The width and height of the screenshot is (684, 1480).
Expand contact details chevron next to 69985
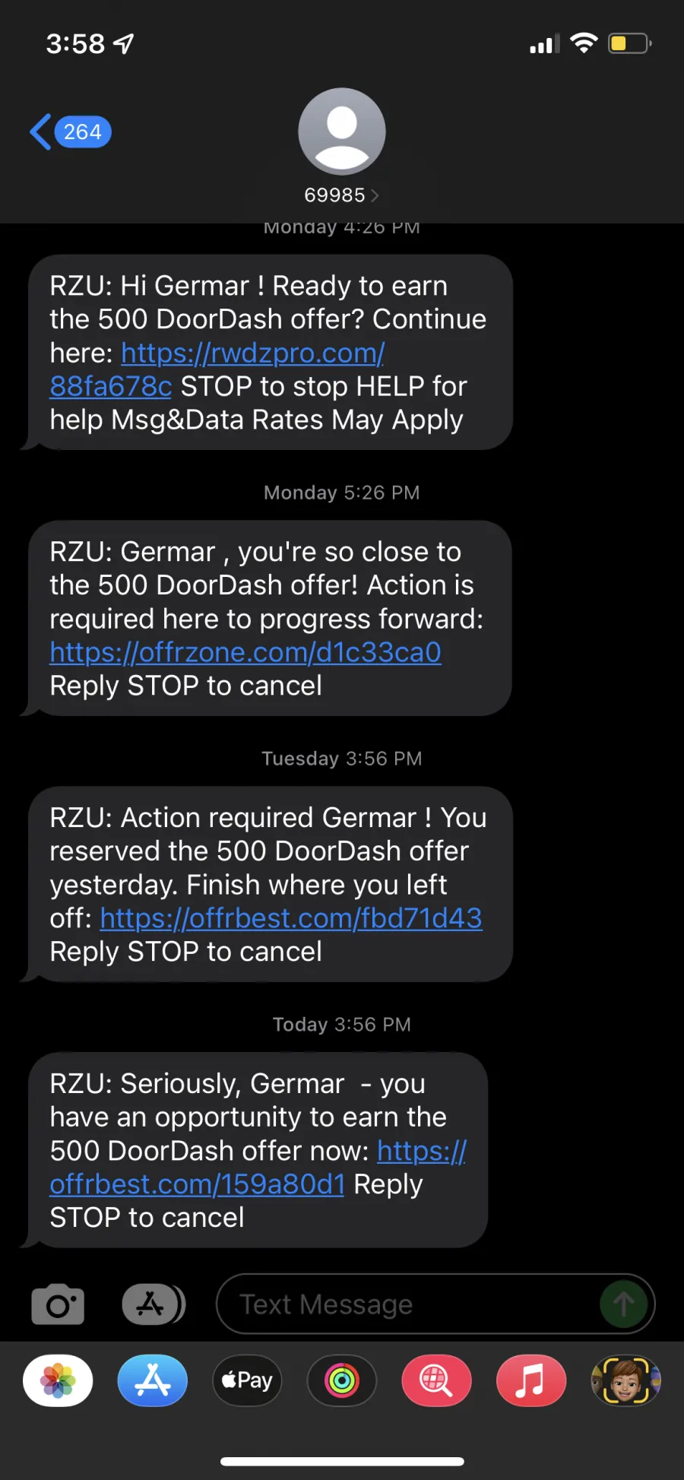(374, 196)
